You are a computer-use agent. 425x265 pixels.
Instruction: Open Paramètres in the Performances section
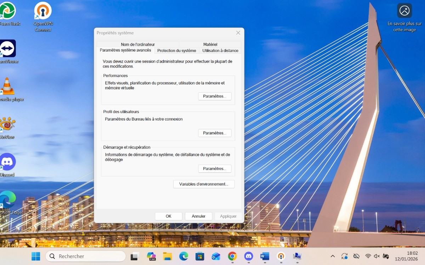(215, 96)
